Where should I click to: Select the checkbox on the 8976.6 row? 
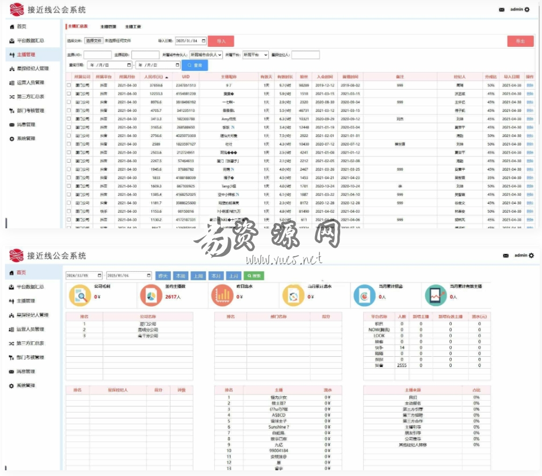coord(69,102)
